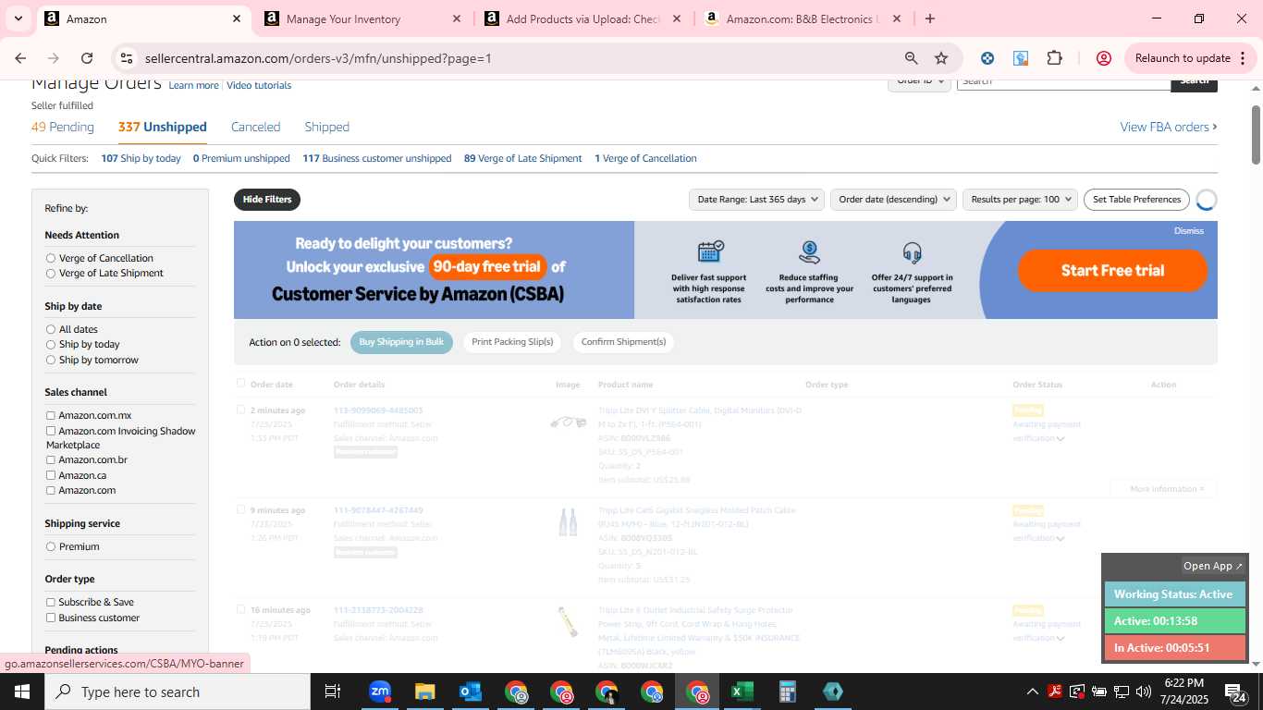Screen dimensions: 1263x710
Task: Switch to the Shipped orders tab
Action: coord(327,127)
